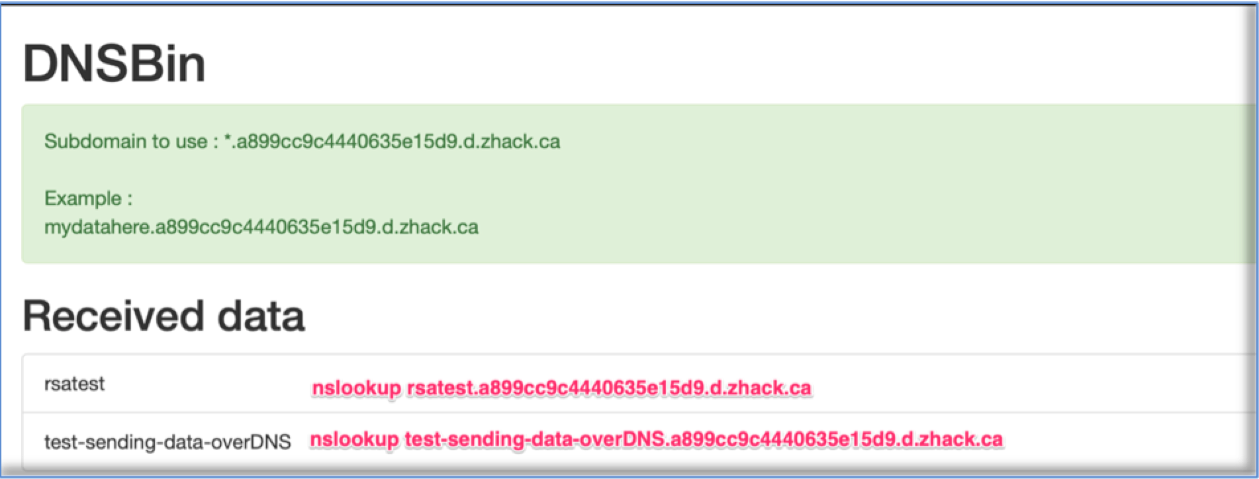This screenshot has width=1259, height=479.
Task: Click "mydatahere" prefix in the example line
Action: click(x=97, y=228)
